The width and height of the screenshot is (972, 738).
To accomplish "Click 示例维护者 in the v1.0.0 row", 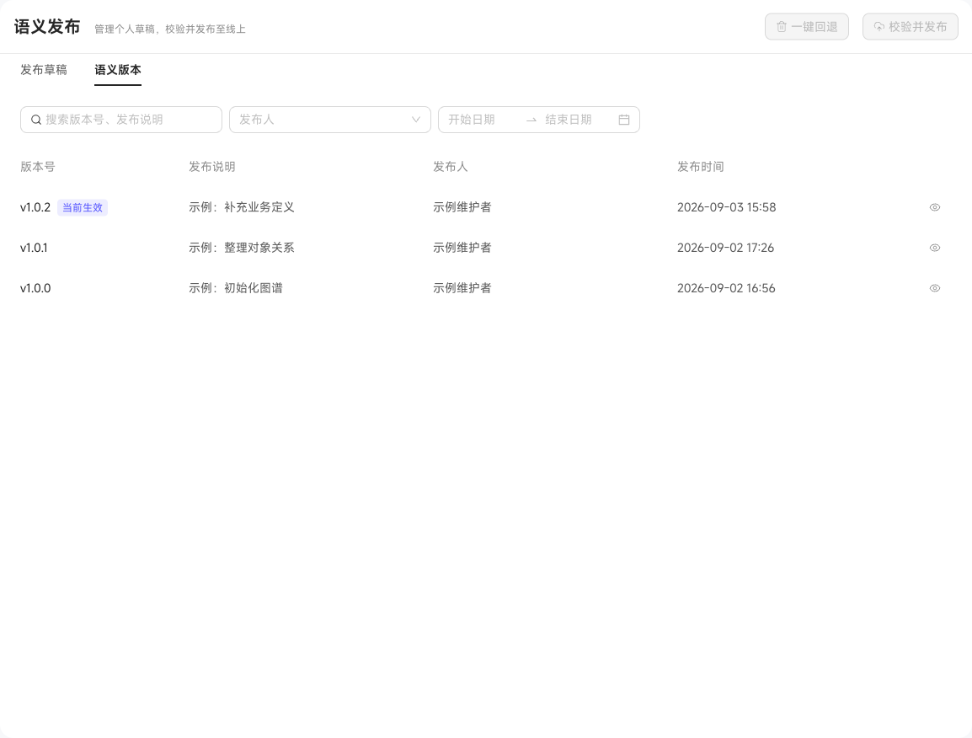I will (462, 288).
